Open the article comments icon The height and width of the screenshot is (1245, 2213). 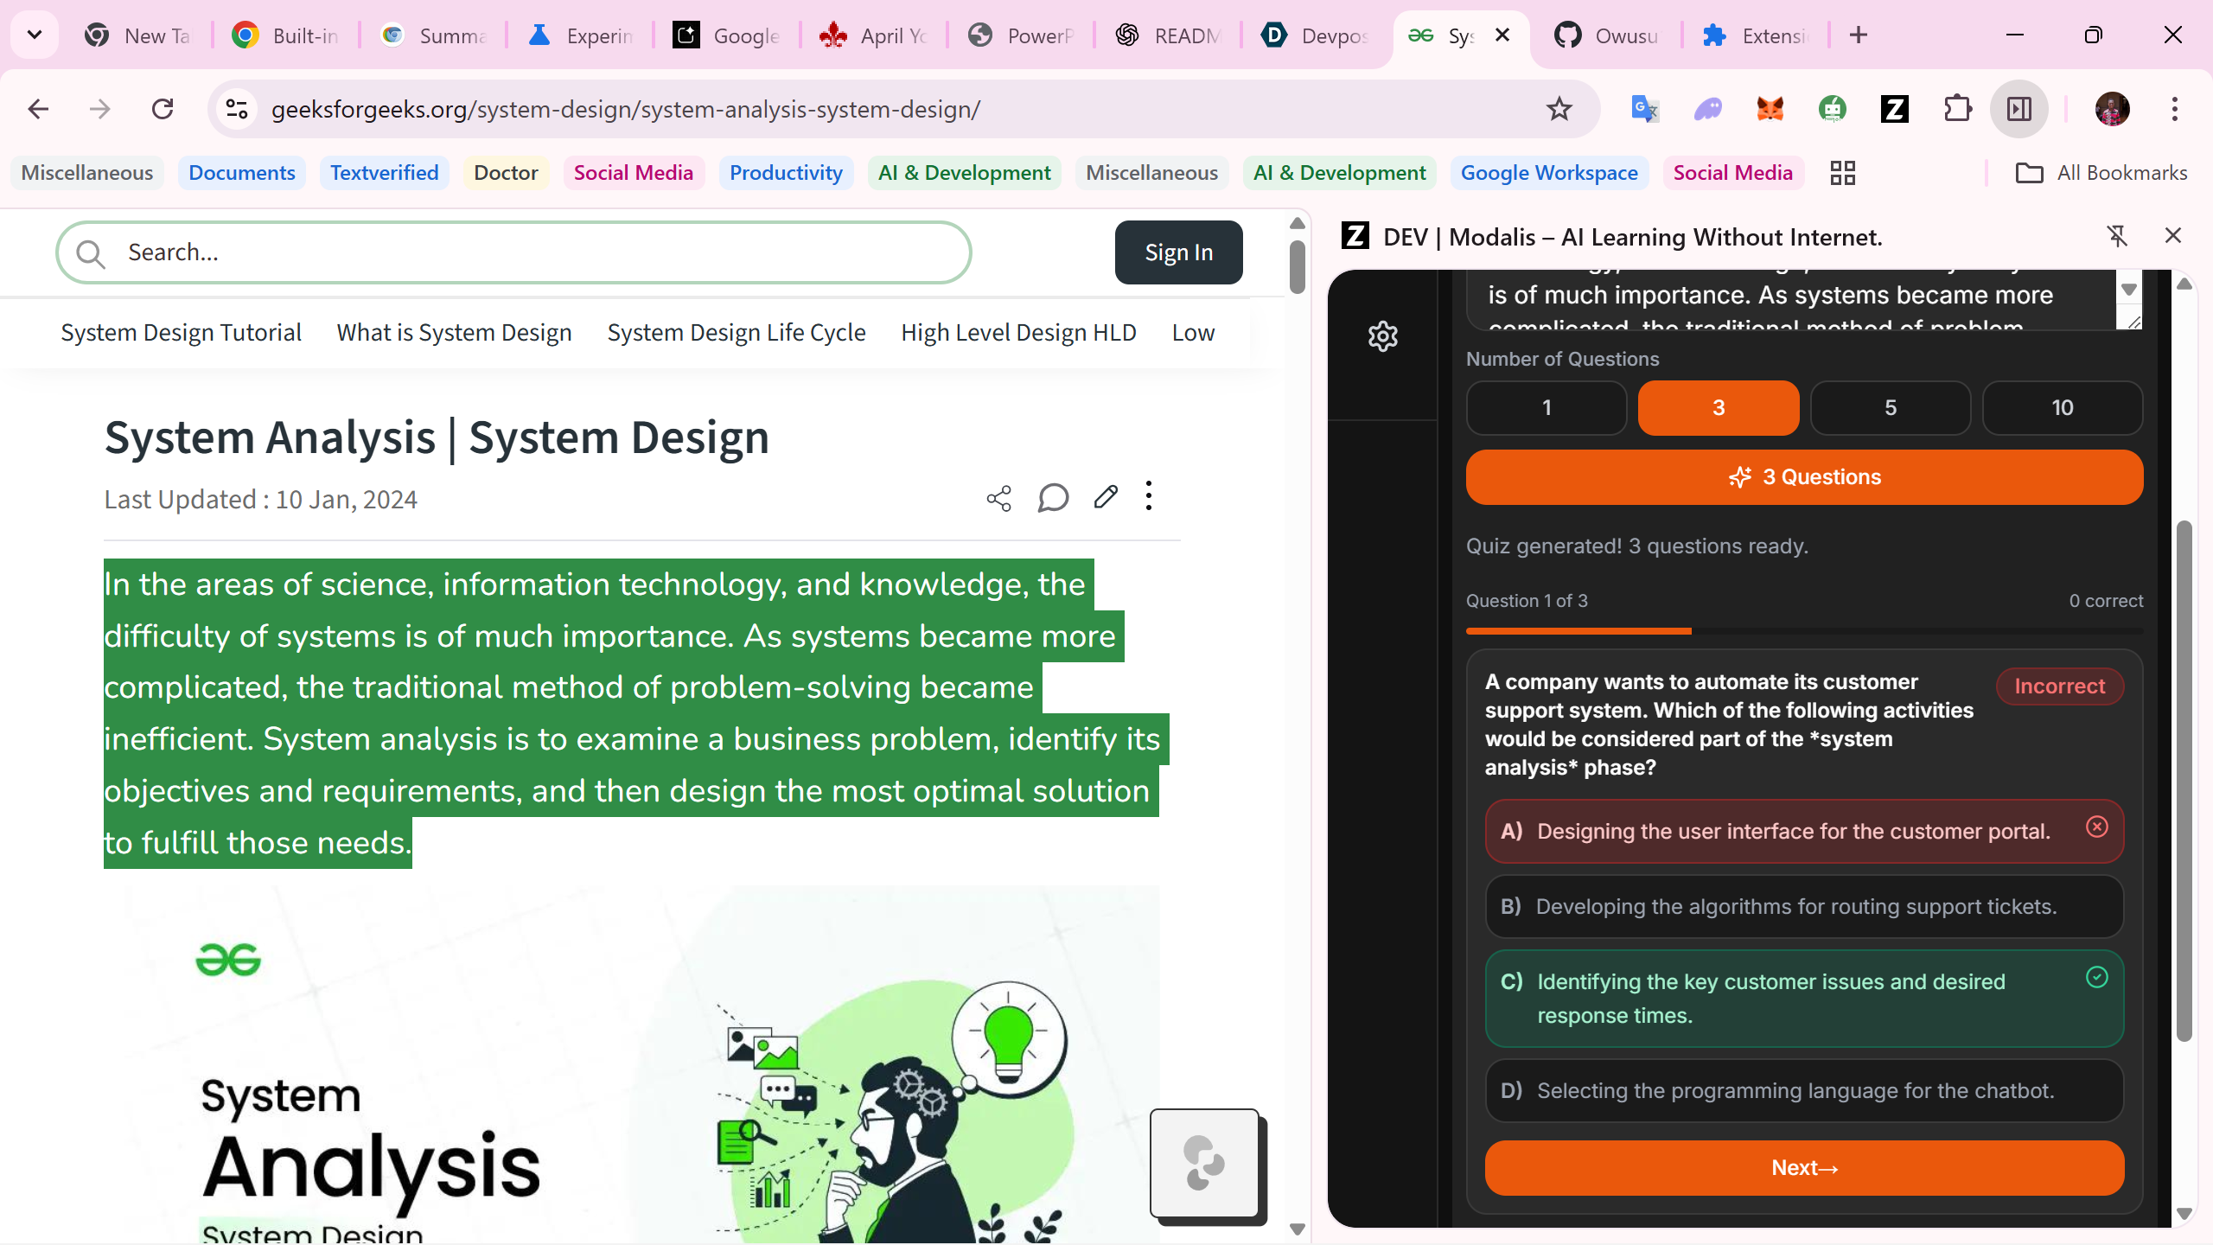[1052, 498]
